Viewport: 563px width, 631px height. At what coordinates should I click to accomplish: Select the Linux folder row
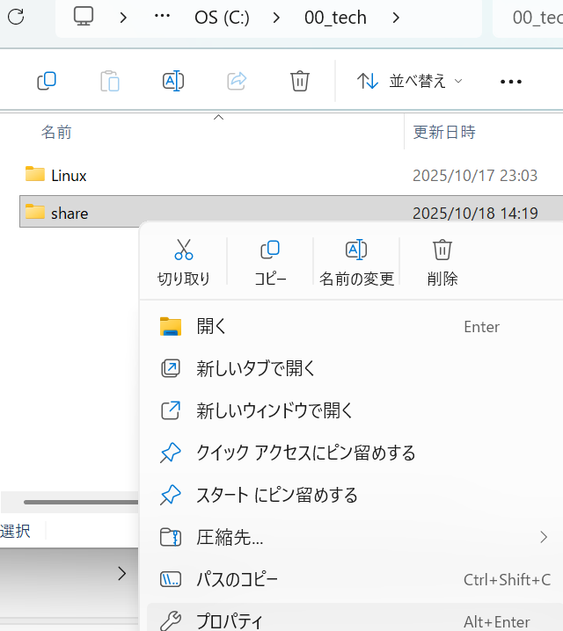click(291, 176)
